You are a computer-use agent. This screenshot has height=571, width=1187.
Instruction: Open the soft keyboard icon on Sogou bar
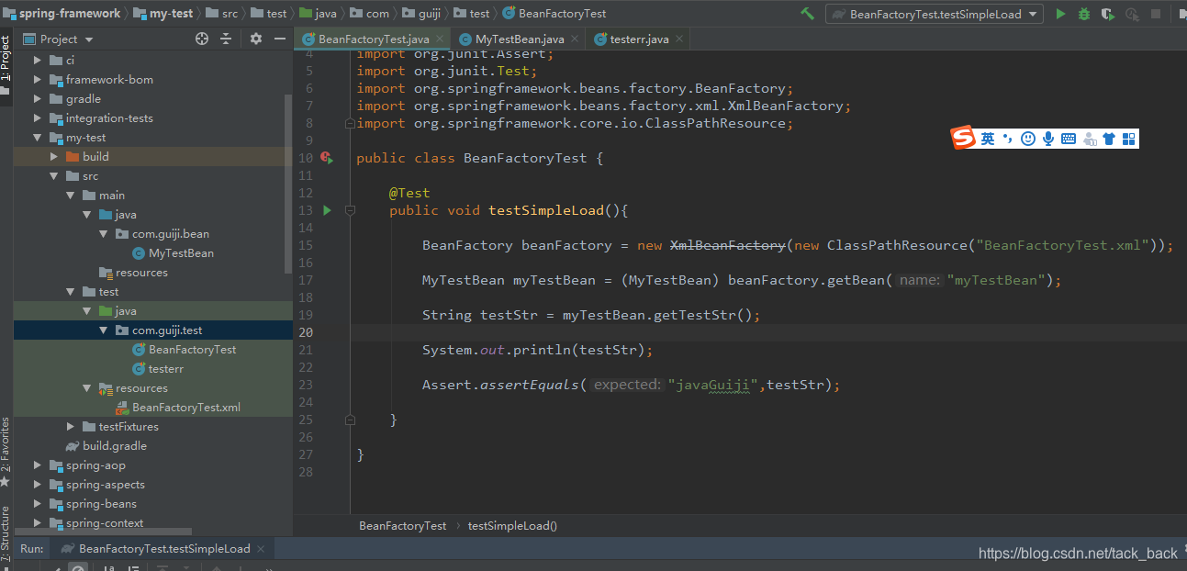tap(1069, 139)
